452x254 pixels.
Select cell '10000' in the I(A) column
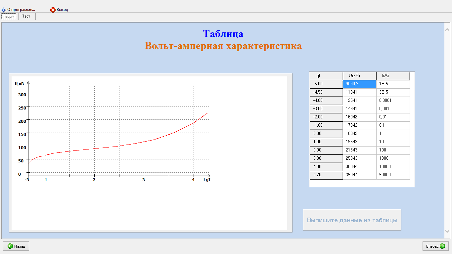(x=393, y=167)
